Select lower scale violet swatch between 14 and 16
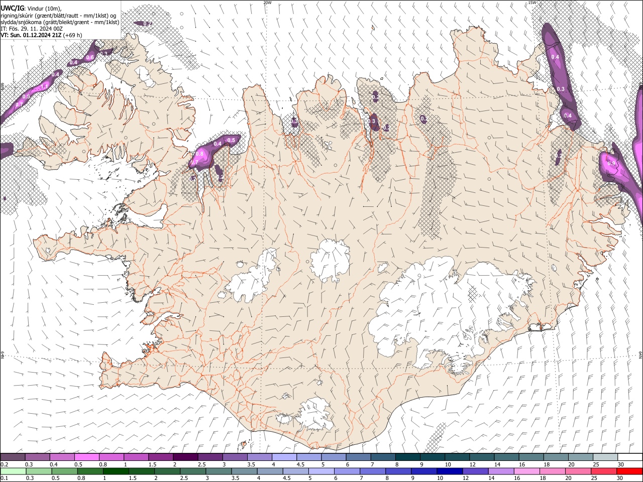This screenshot has width=643, height=482. (500, 471)
